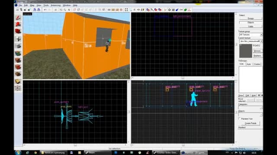Click the Create Prefab button
Screen dimensions: 277x155
[x=251, y=123]
